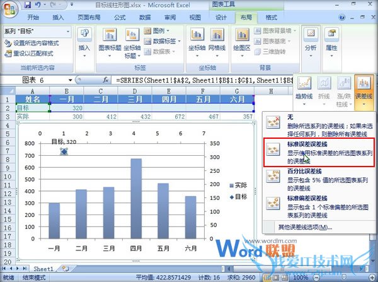
Task: Open 其他误差线选项(M)...
Action: [305, 227]
